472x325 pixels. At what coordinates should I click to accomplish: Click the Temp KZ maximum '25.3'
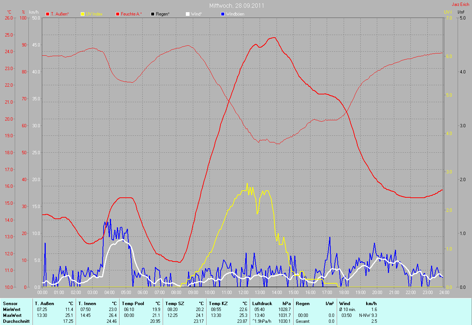coord(243,315)
